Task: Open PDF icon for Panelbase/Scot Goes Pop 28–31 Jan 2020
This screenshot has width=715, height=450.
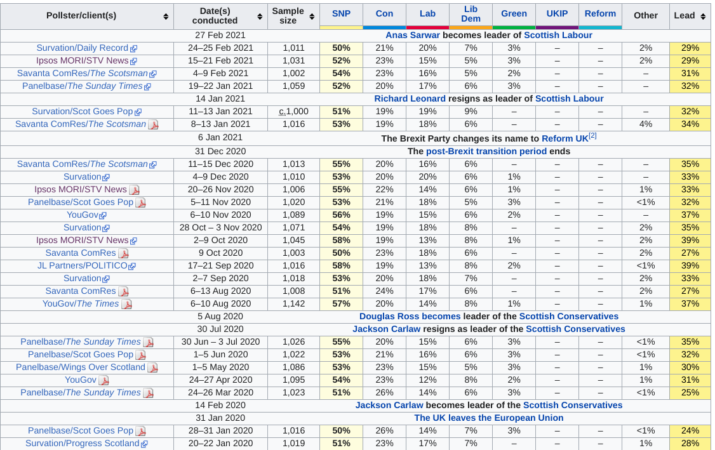Action: 140,431
